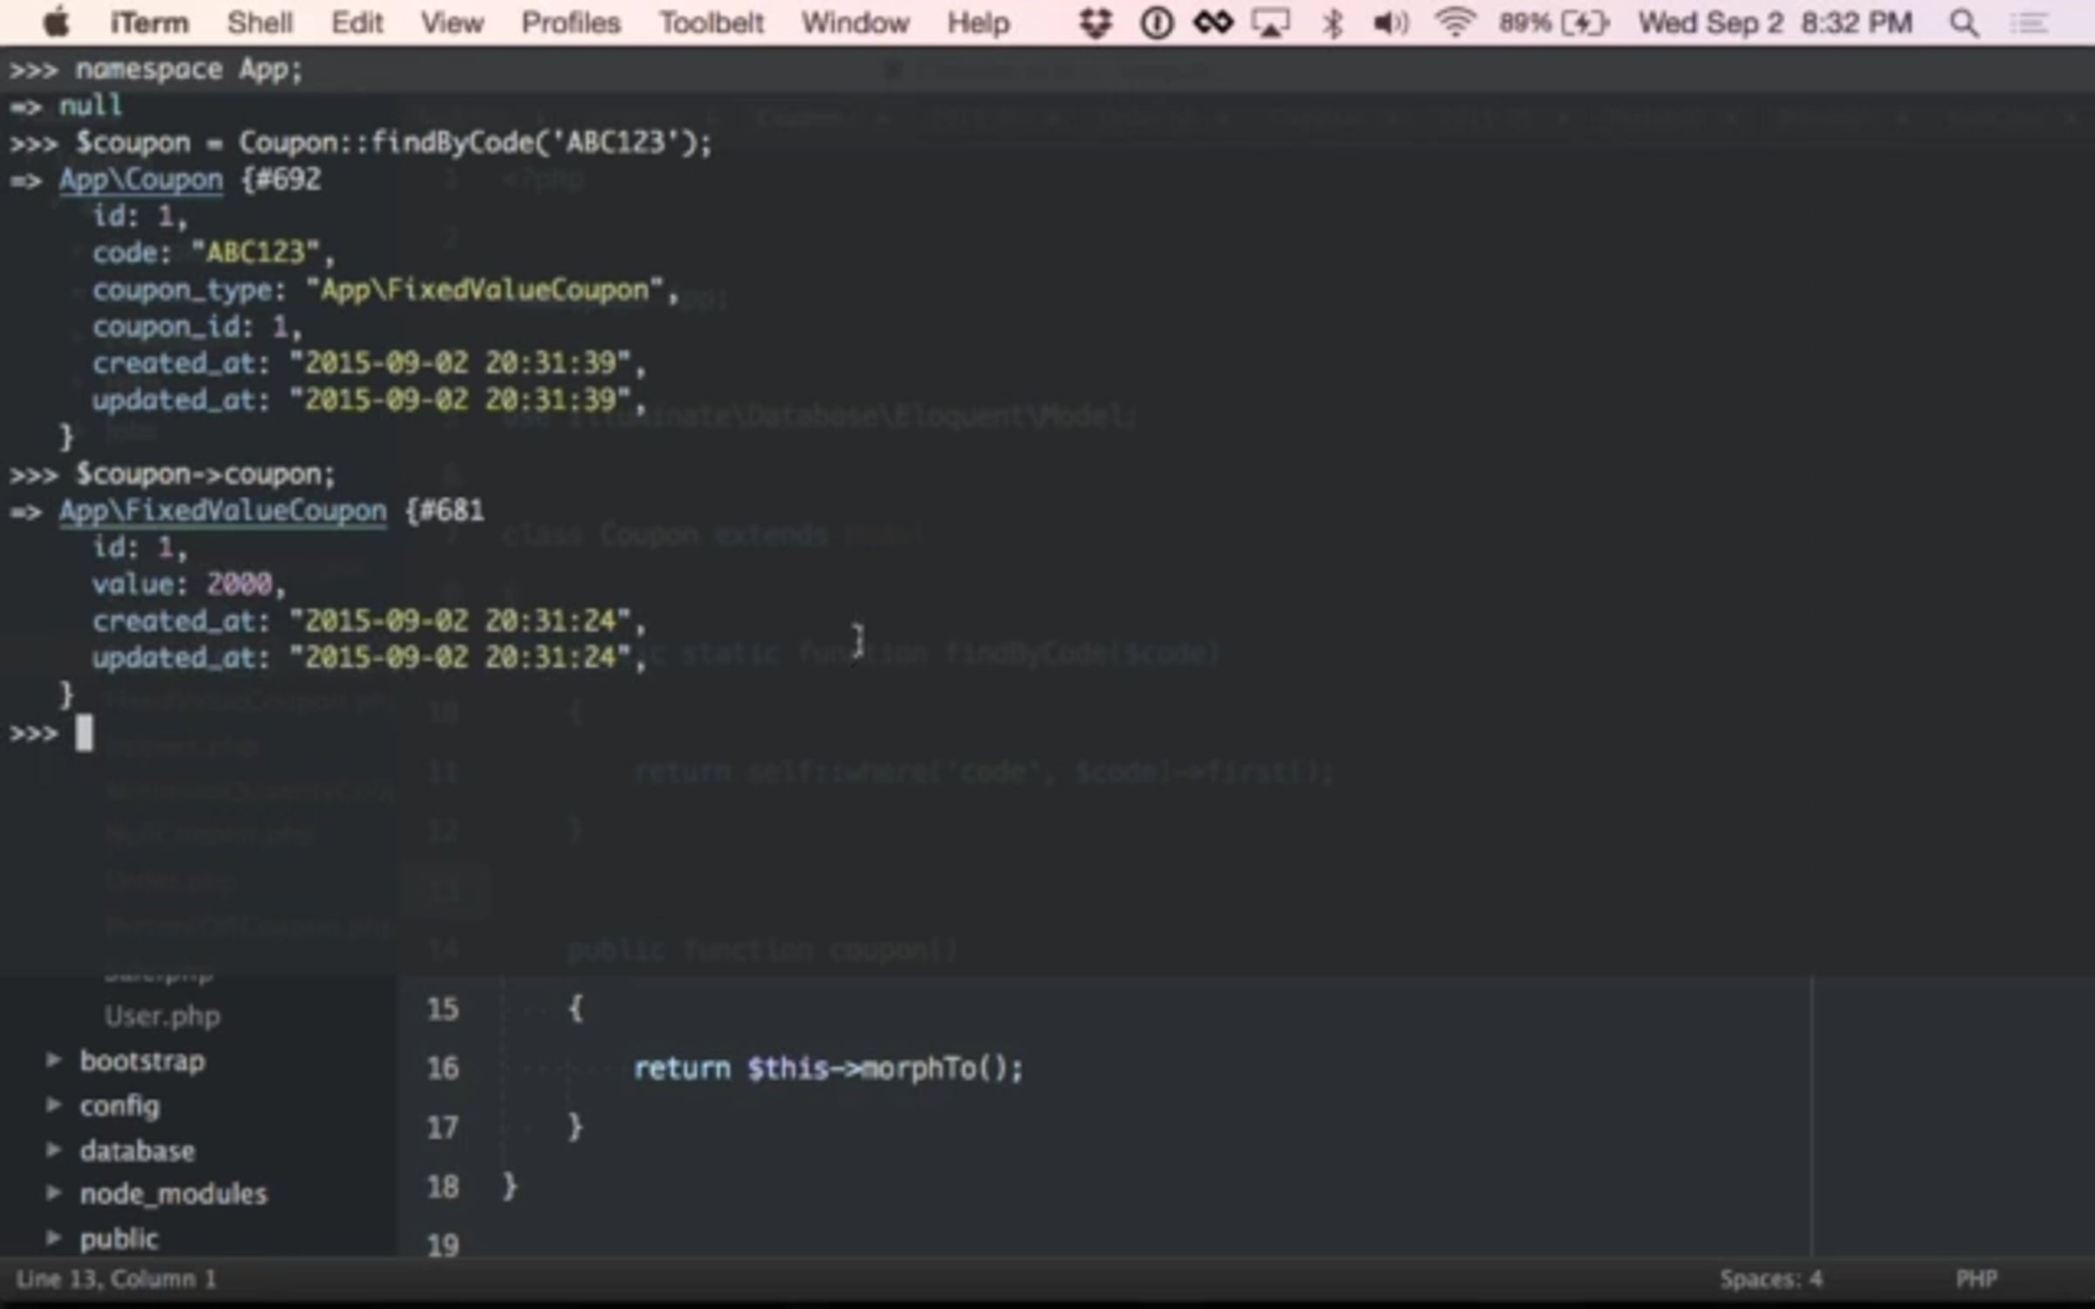
Task: Click the App\FixedValueCoupon link in terminal
Action: [x=223, y=511]
